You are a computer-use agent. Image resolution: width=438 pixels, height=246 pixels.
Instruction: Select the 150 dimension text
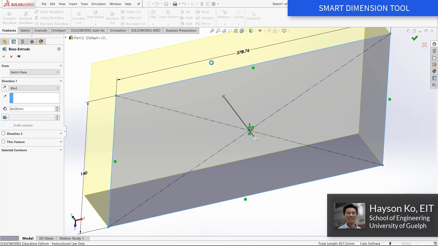click(x=84, y=174)
